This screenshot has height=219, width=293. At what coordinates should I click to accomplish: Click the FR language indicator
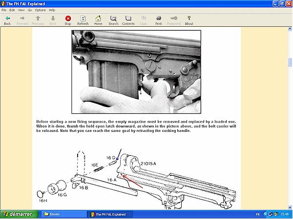coord(257,214)
